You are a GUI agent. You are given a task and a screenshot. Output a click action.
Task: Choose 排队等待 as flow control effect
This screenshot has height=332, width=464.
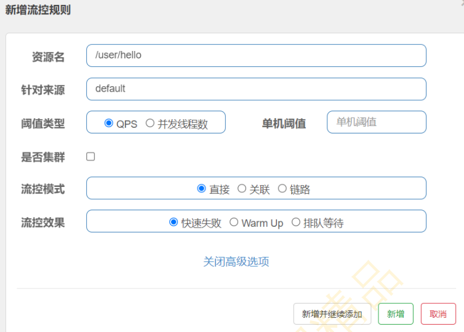point(296,222)
